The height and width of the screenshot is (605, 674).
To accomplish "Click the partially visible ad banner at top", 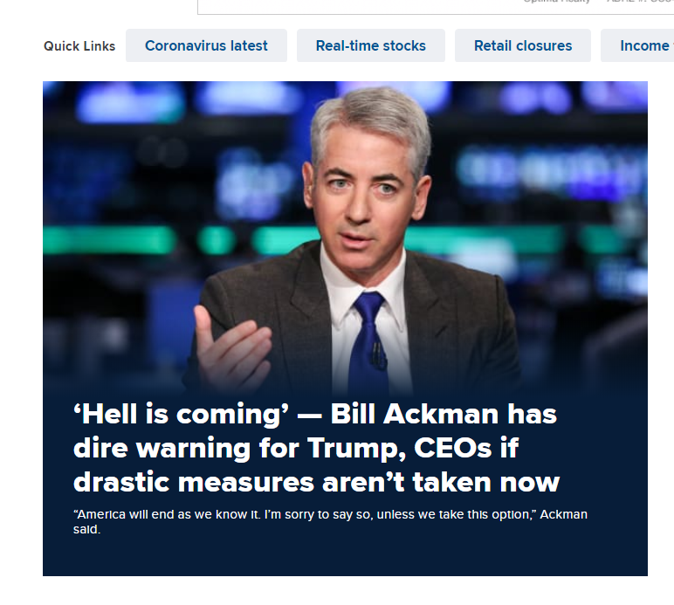I will [x=436, y=7].
